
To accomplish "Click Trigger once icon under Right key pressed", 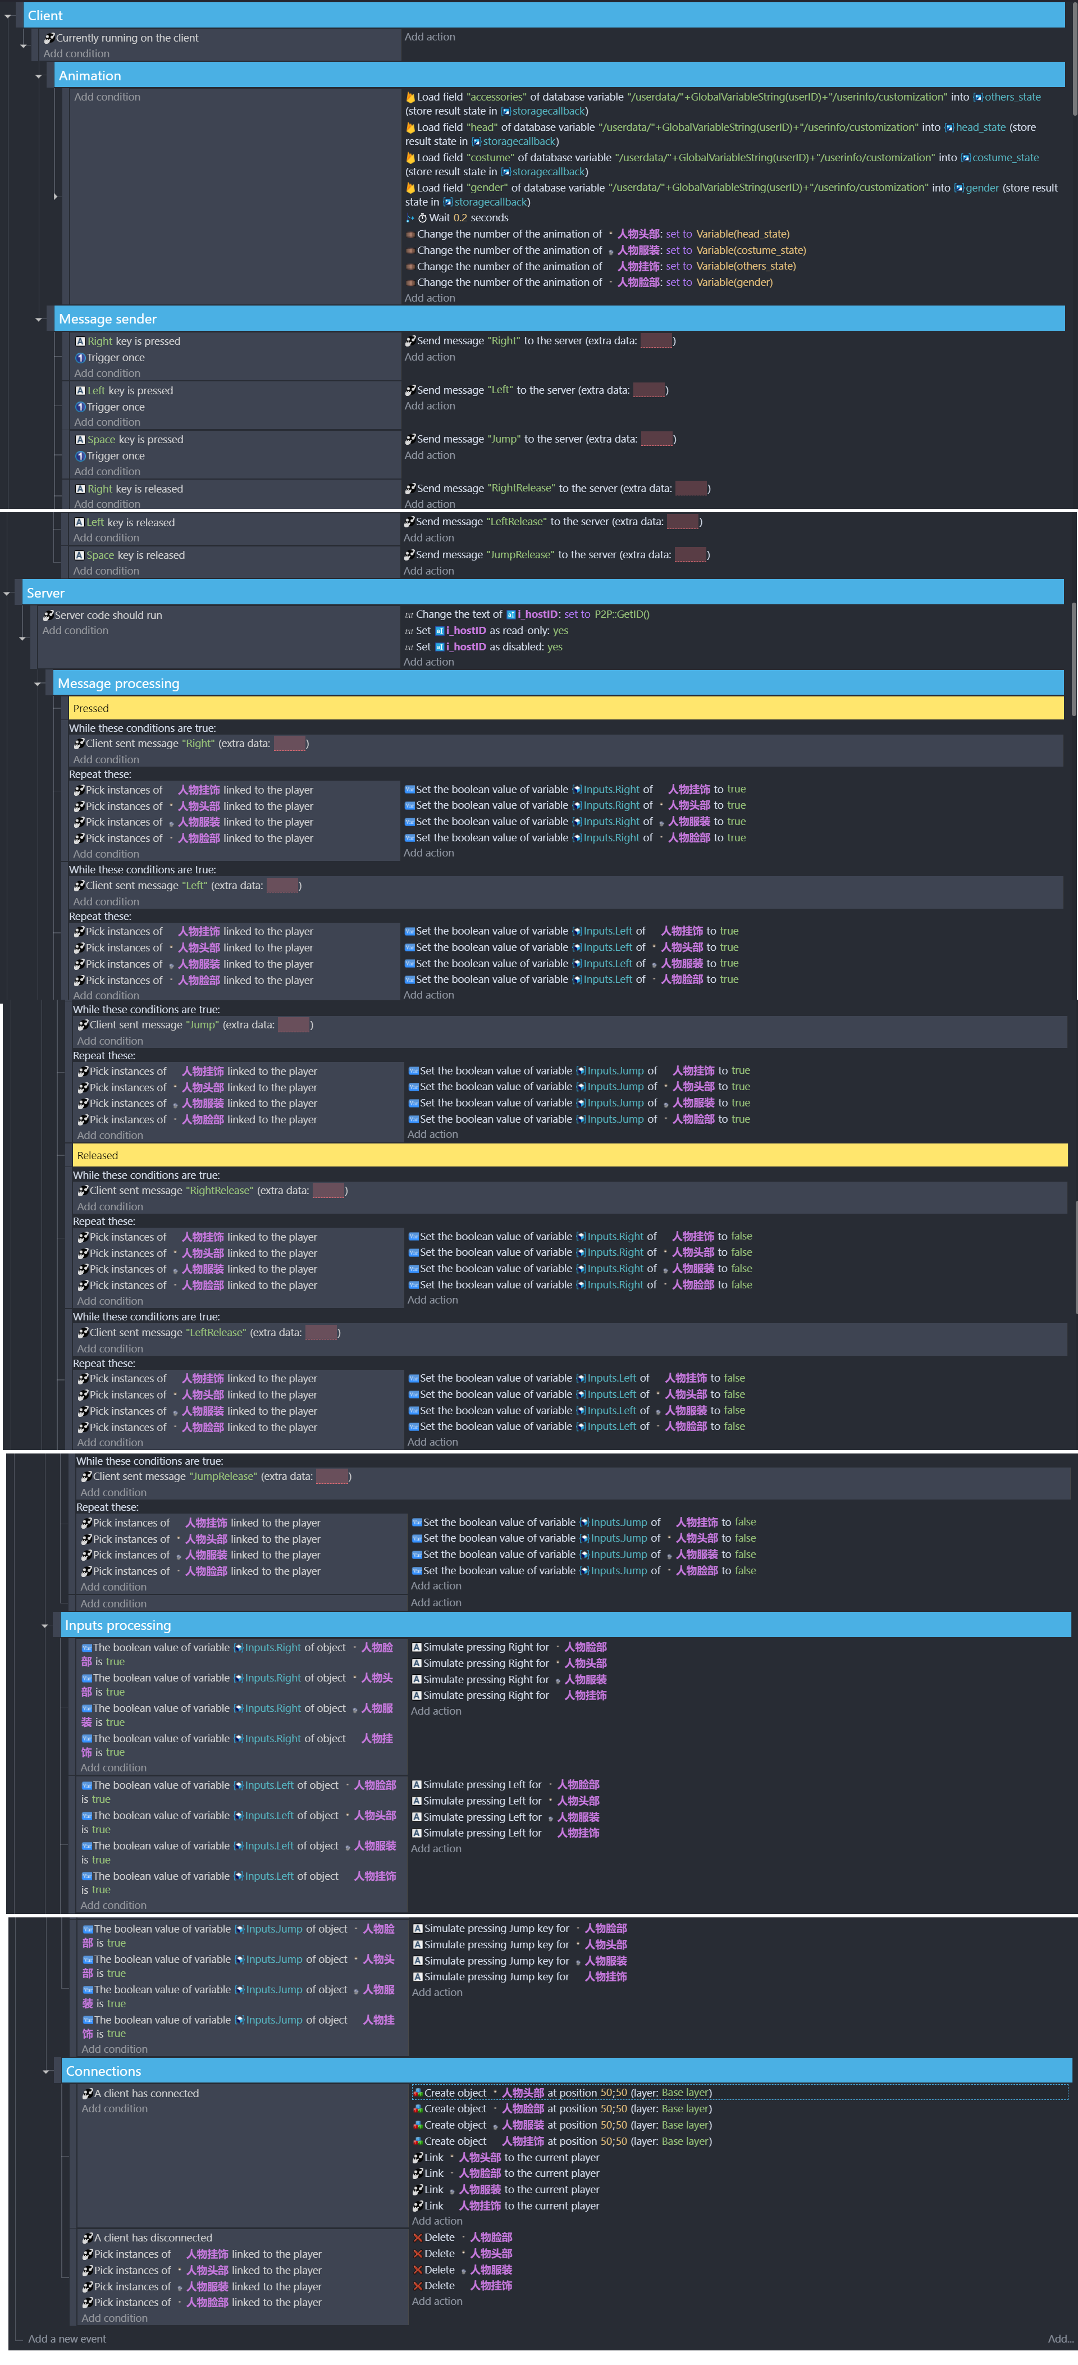I will click(81, 358).
